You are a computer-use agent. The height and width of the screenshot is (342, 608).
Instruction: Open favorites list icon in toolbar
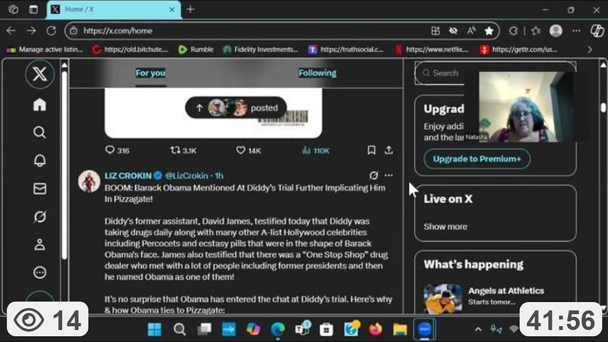click(x=536, y=31)
